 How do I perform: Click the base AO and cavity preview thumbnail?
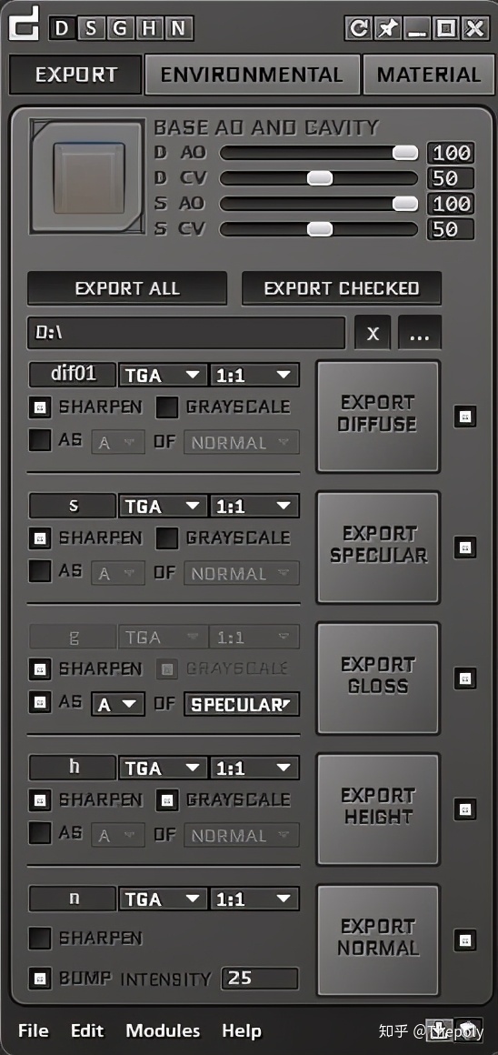point(87,176)
